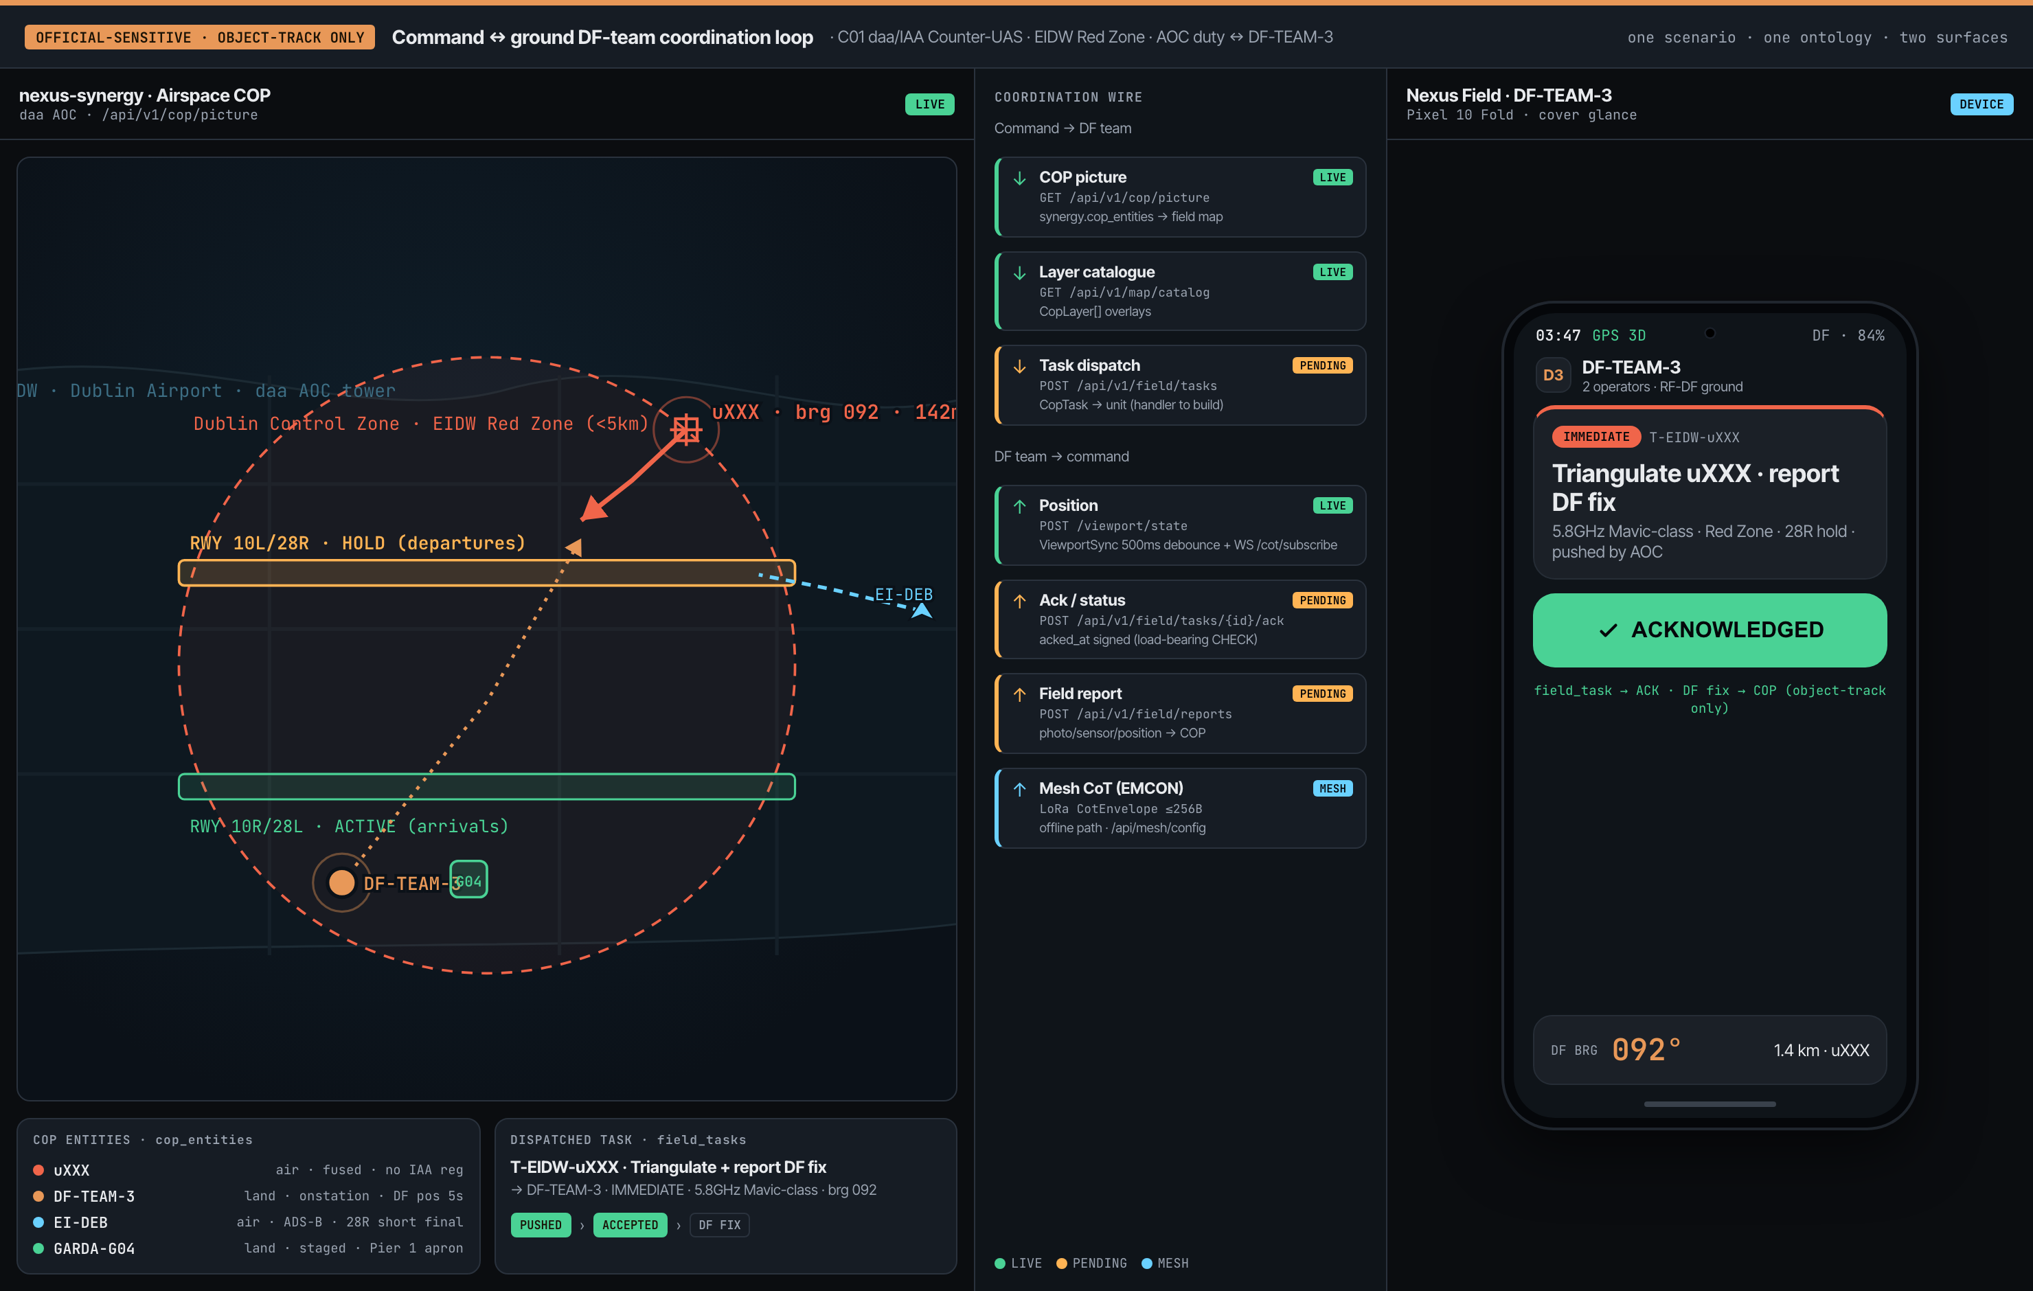Image resolution: width=2033 pixels, height=1291 pixels.
Task: Click the G04 unit marker on map
Action: coord(468,880)
